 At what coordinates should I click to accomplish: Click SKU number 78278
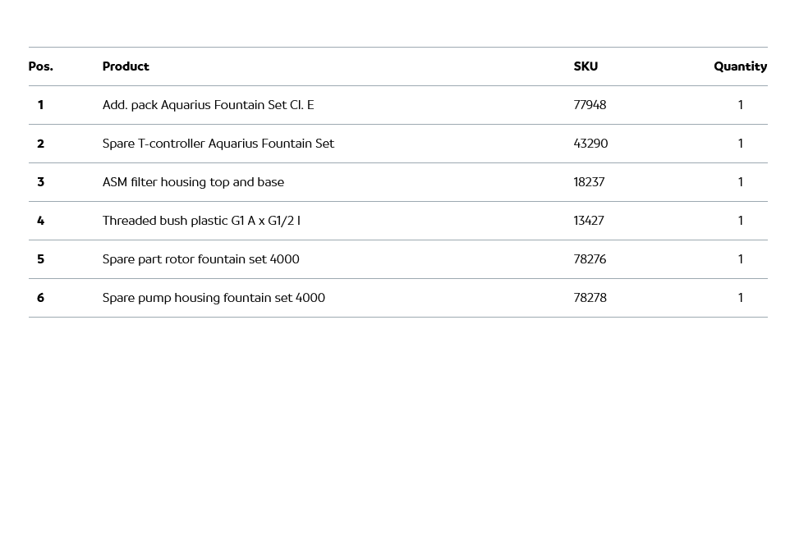[x=590, y=298]
